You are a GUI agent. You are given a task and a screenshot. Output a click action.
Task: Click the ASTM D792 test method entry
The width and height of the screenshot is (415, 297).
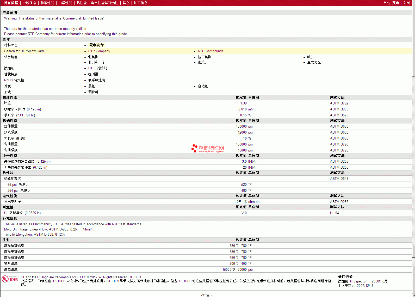(339, 103)
